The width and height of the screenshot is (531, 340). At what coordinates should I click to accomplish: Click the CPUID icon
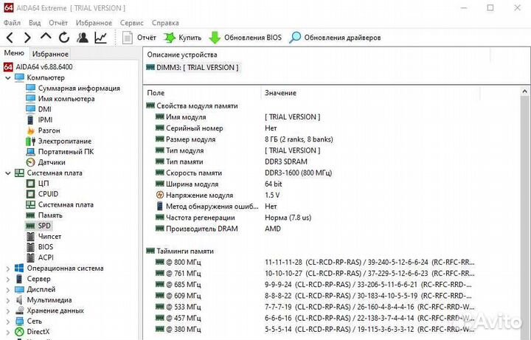click(x=30, y=194)
